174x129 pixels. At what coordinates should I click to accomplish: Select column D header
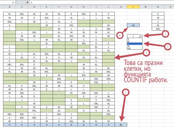pos(34,7)
